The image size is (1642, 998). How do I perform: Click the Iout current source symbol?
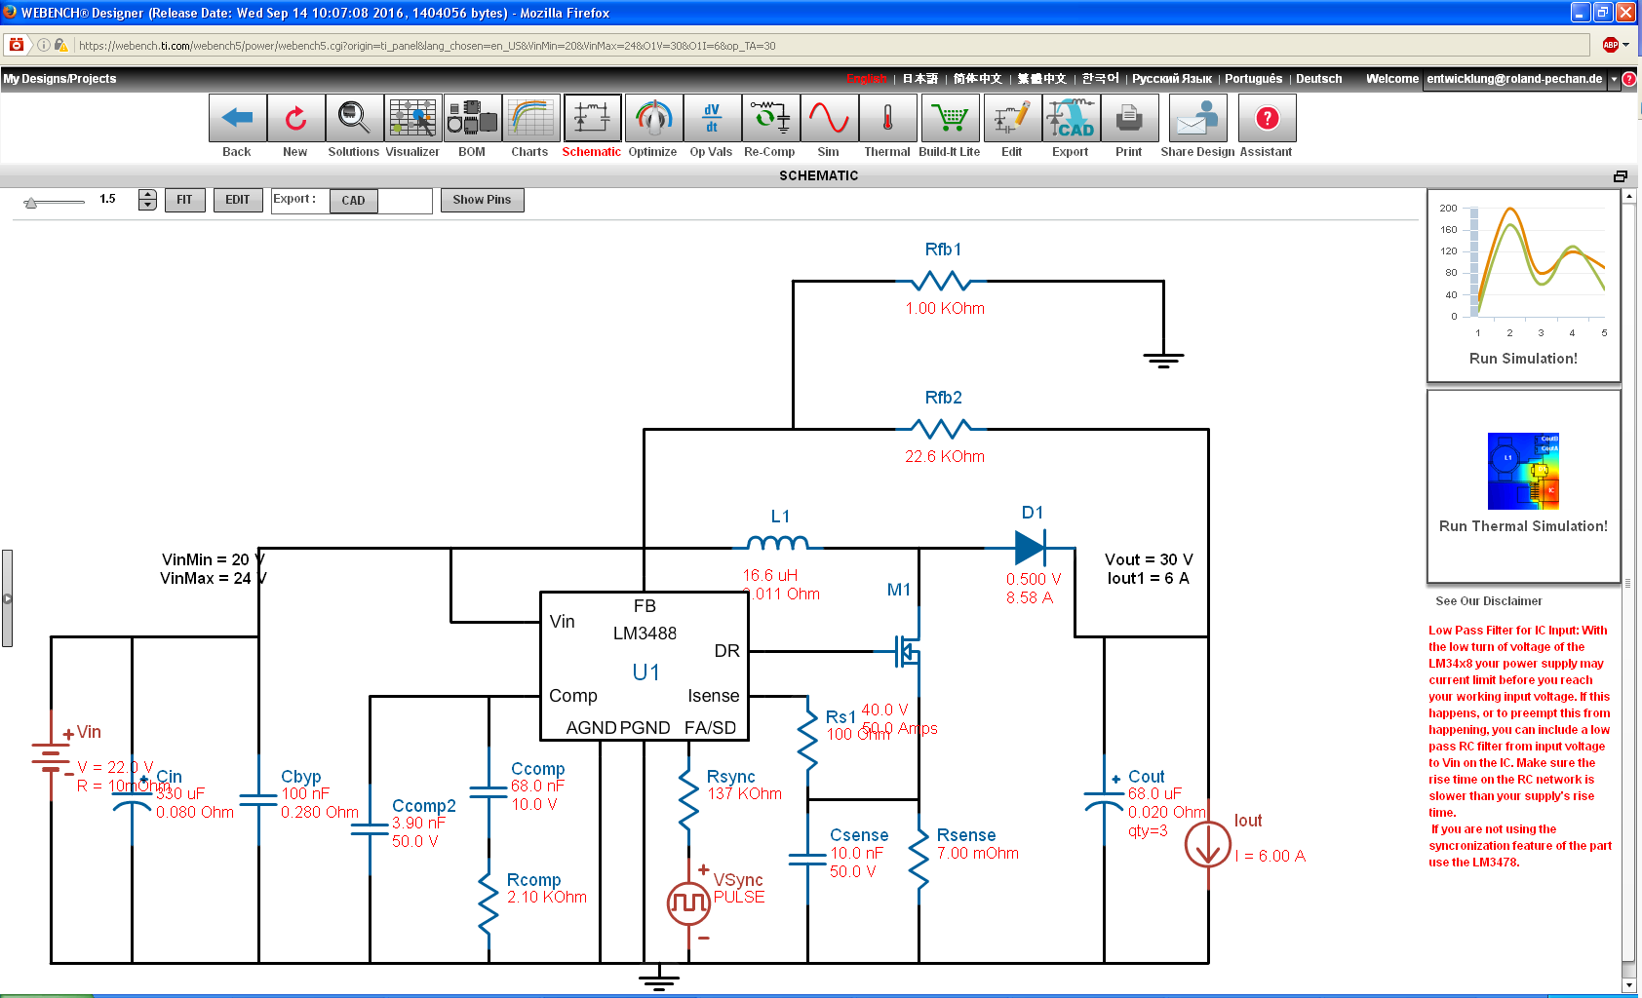click(1208, 844)
